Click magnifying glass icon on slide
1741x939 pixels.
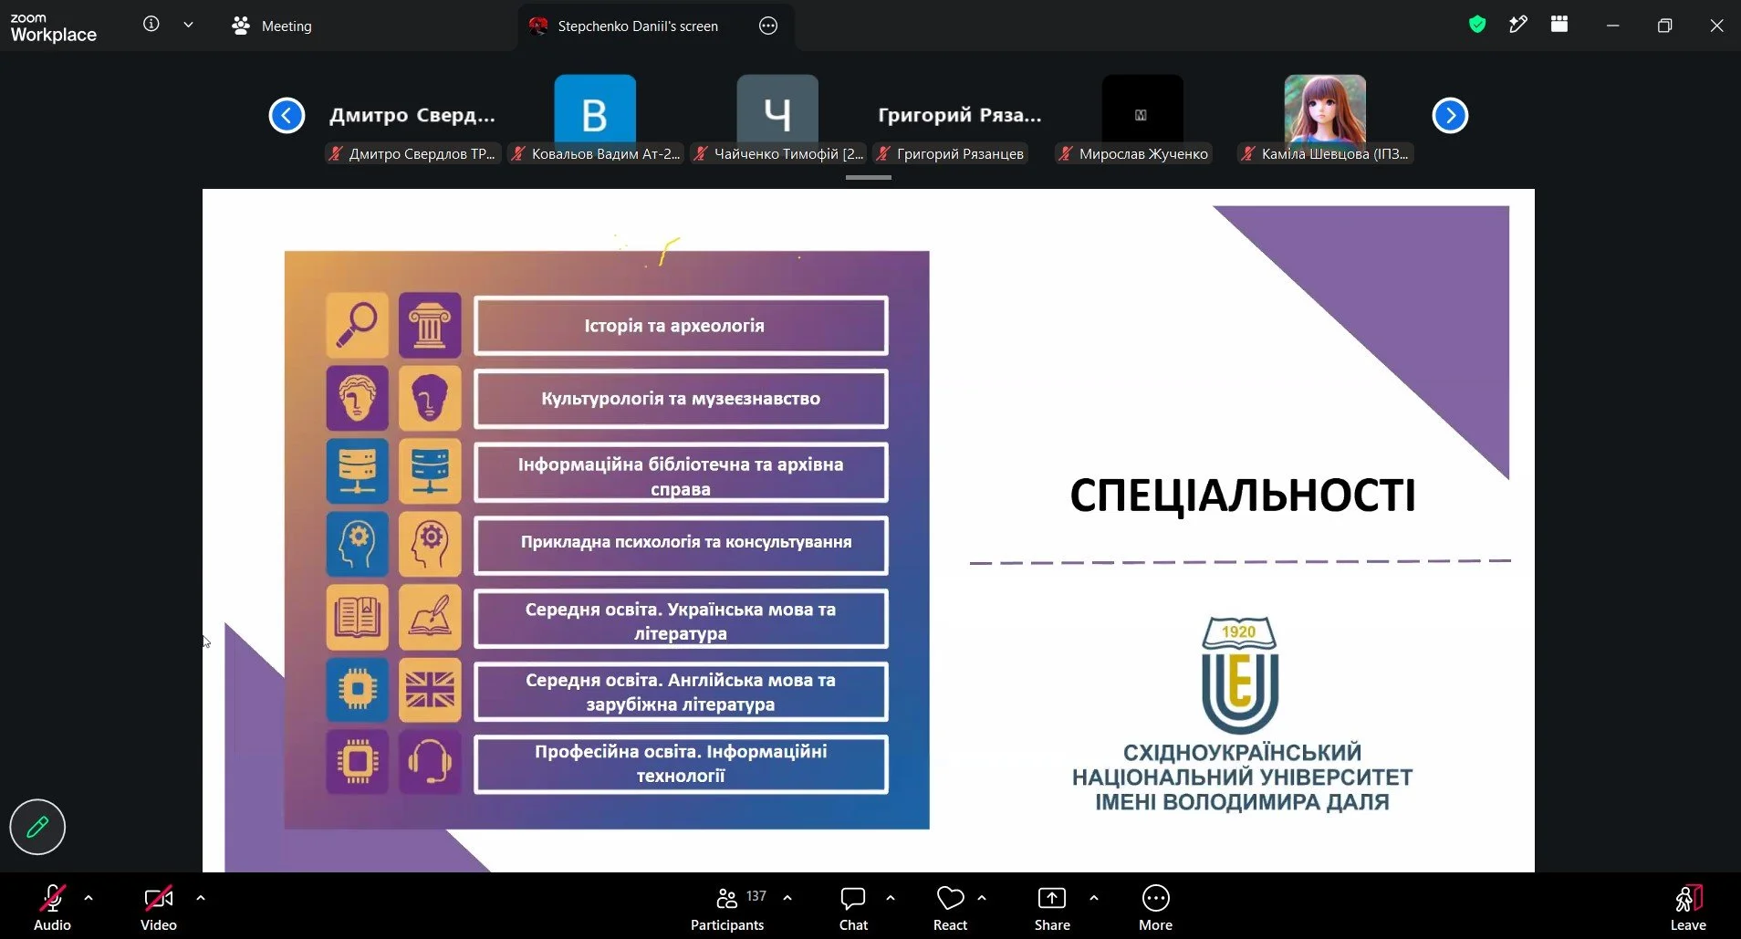(x=357, y=325)
